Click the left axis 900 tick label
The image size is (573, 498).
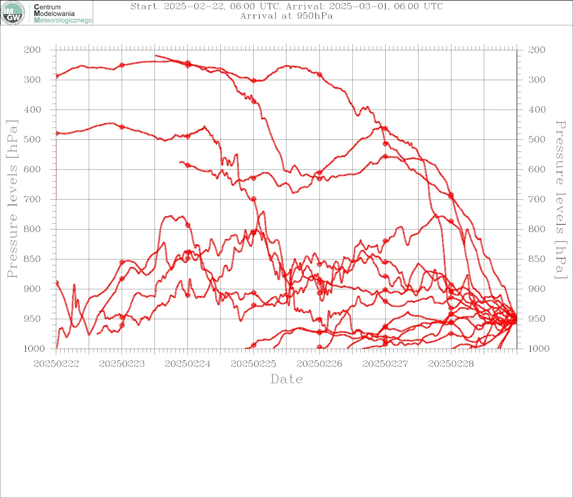click(x=32, y=289)
